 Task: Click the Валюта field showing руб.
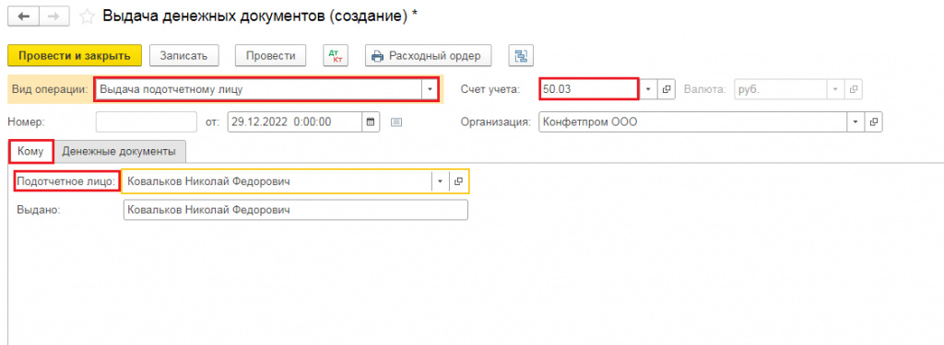point(780,89)
